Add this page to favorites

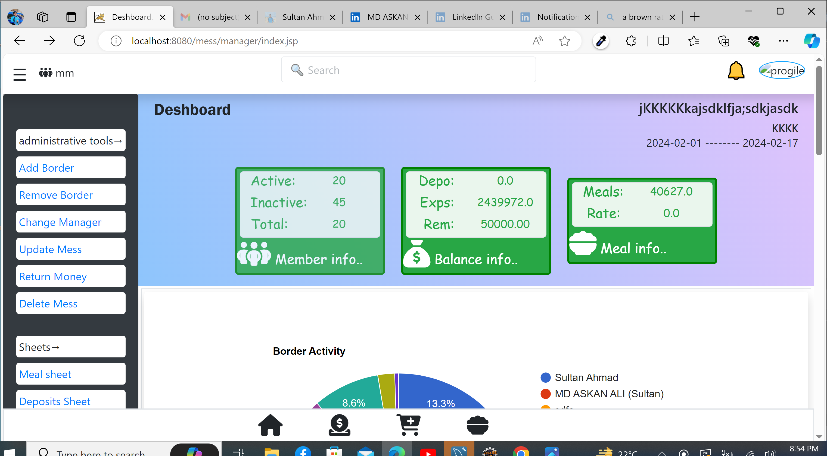click(564, 41)
